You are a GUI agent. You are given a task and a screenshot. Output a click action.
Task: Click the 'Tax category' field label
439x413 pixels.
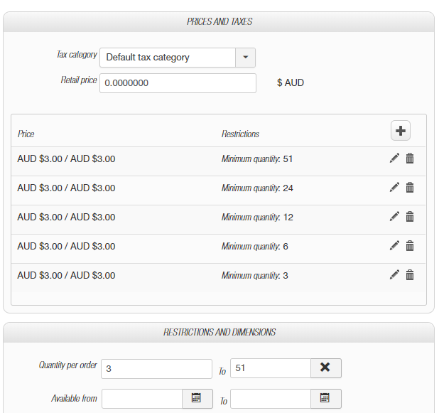(77, 55)
